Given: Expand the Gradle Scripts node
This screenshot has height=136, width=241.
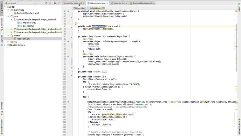Looking at the screenshot, I should (5, 45).
